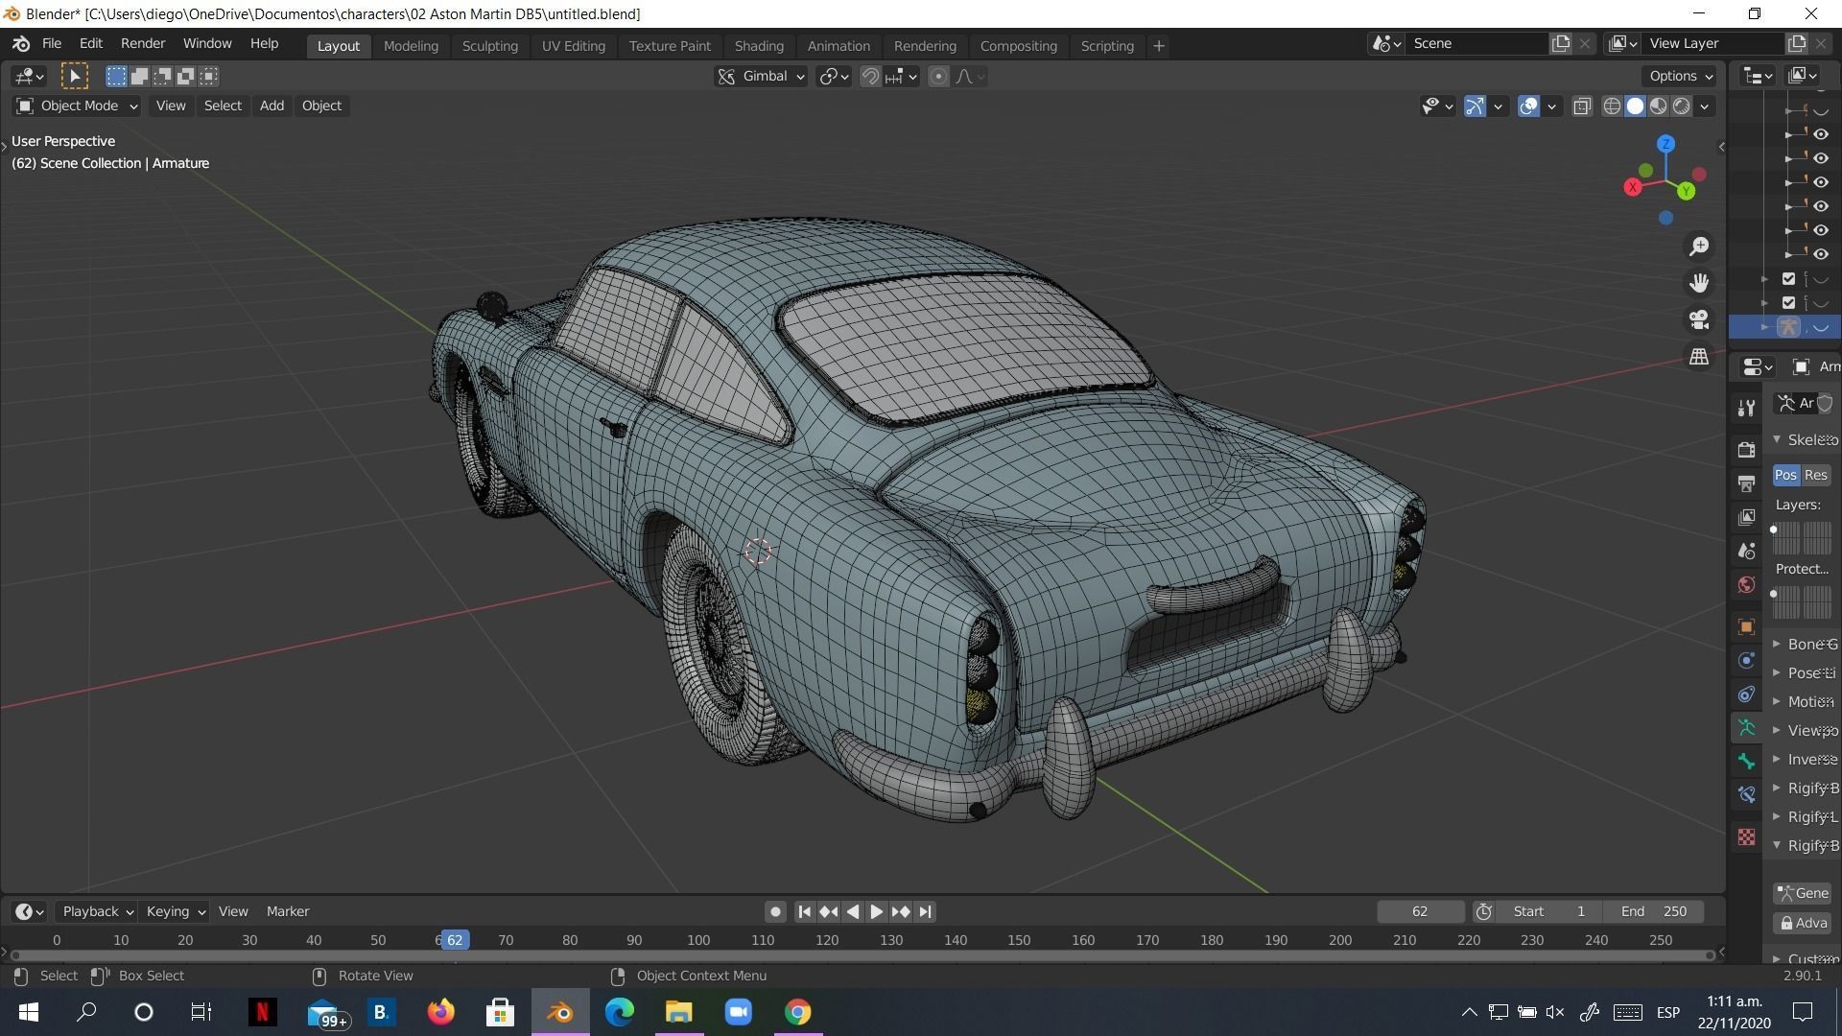This screenshot has width=1842, height=1036.
Task: Click the pan view hand icon
Action: 1699,283
